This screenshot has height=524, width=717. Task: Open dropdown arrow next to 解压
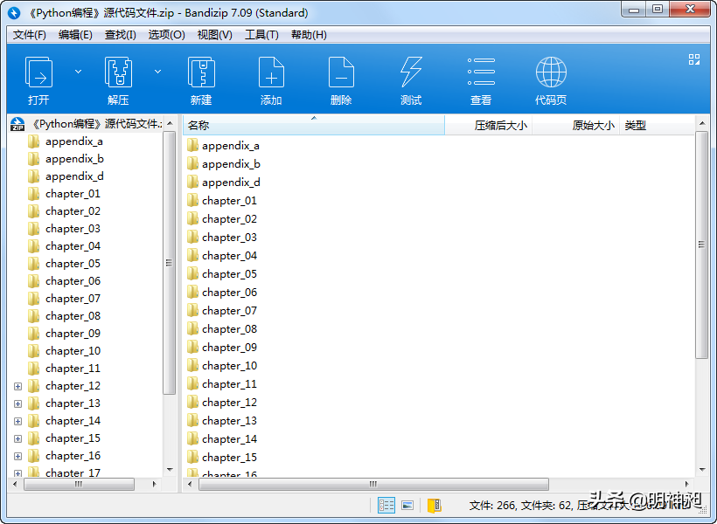click(x=157, y=72)
